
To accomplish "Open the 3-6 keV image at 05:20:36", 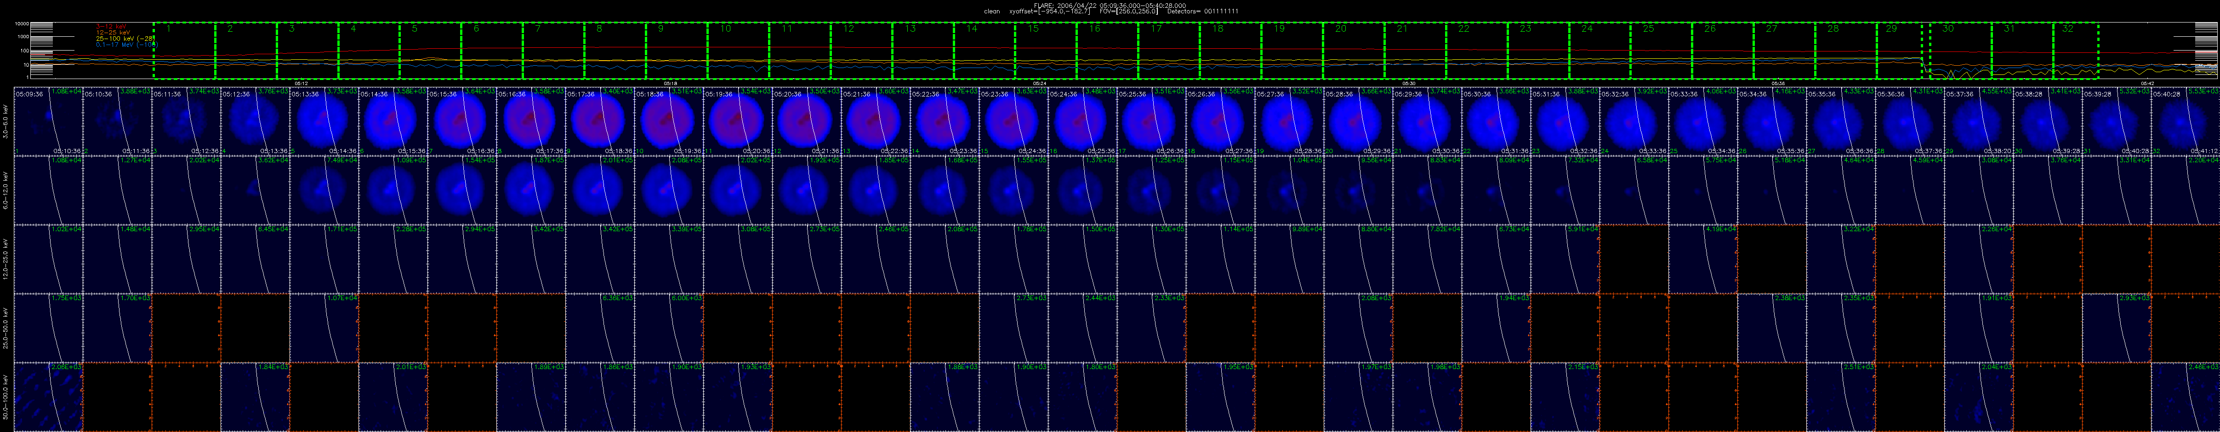I will tap(807, 121).
